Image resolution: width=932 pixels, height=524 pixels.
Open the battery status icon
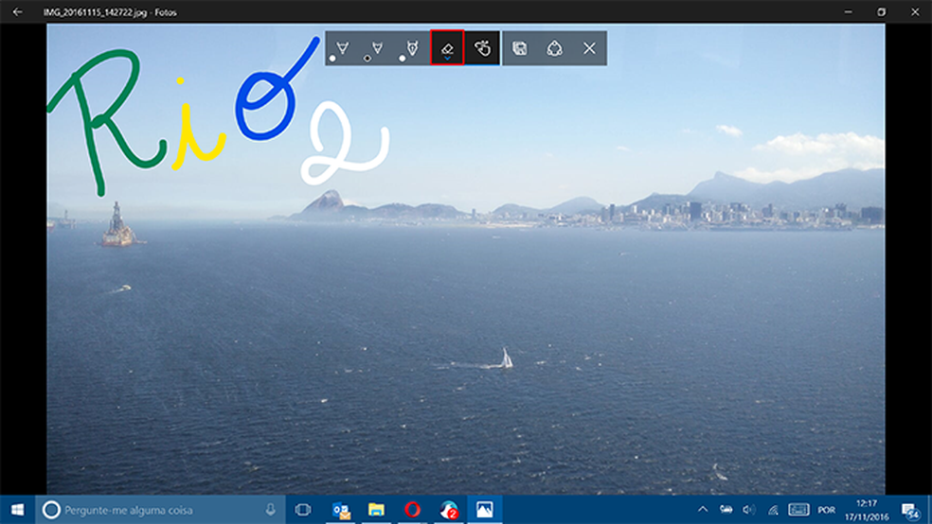point(726,510)
